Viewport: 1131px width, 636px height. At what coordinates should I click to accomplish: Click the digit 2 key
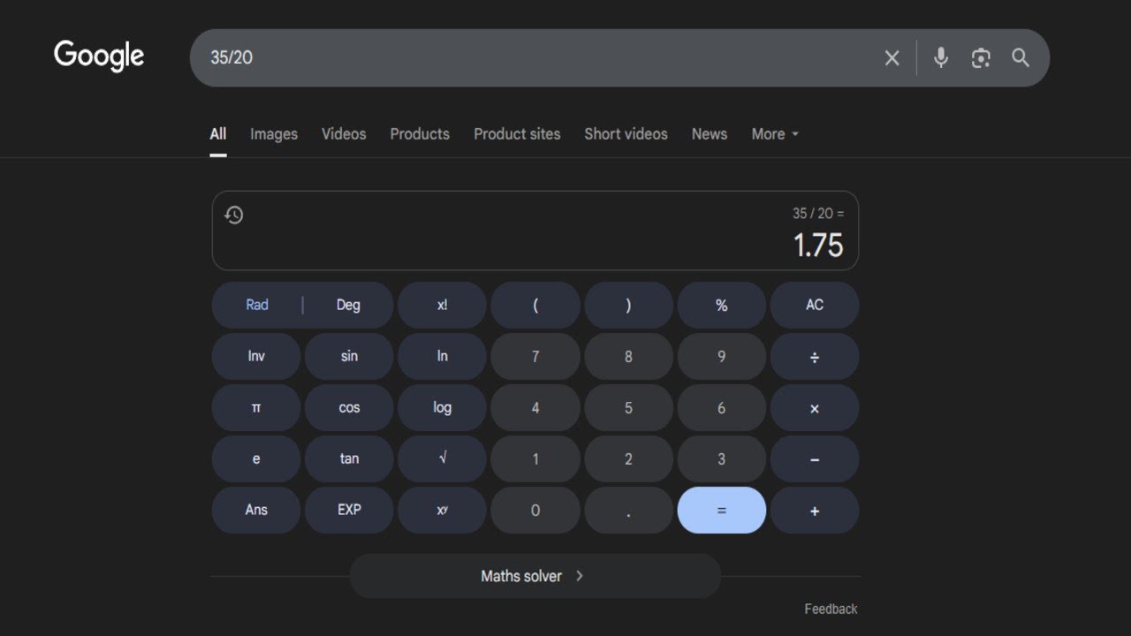click(628, 458)
